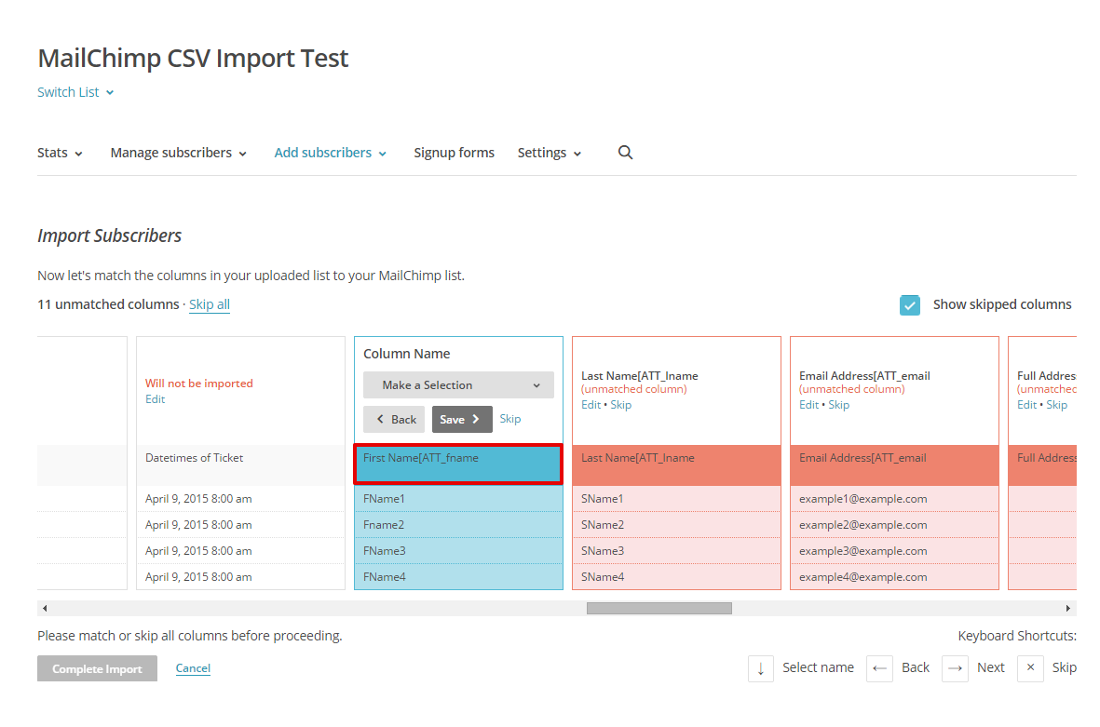1100x727 pixels.
Task: Click the Back button in column editor
Action: click(x=394, y=419)
